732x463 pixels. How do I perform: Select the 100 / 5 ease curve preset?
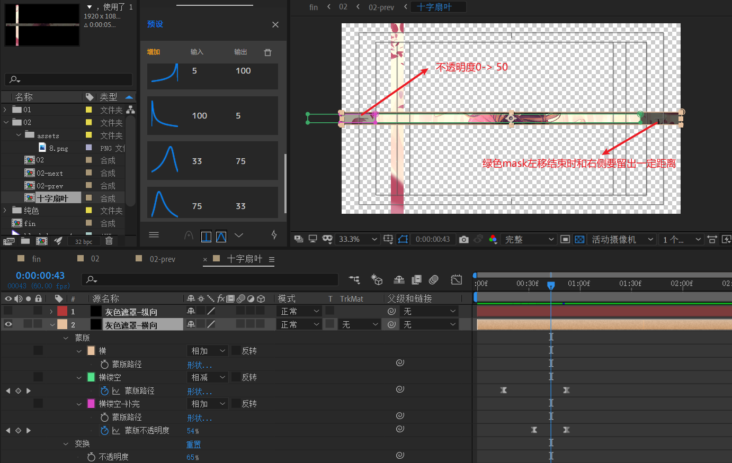coord(212,115)
